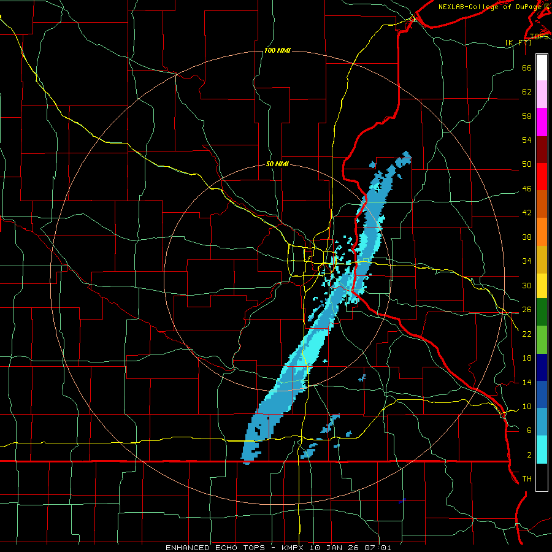Click the '66' legend value label
This screenshot has height=552, width=552.
[527, 68]
